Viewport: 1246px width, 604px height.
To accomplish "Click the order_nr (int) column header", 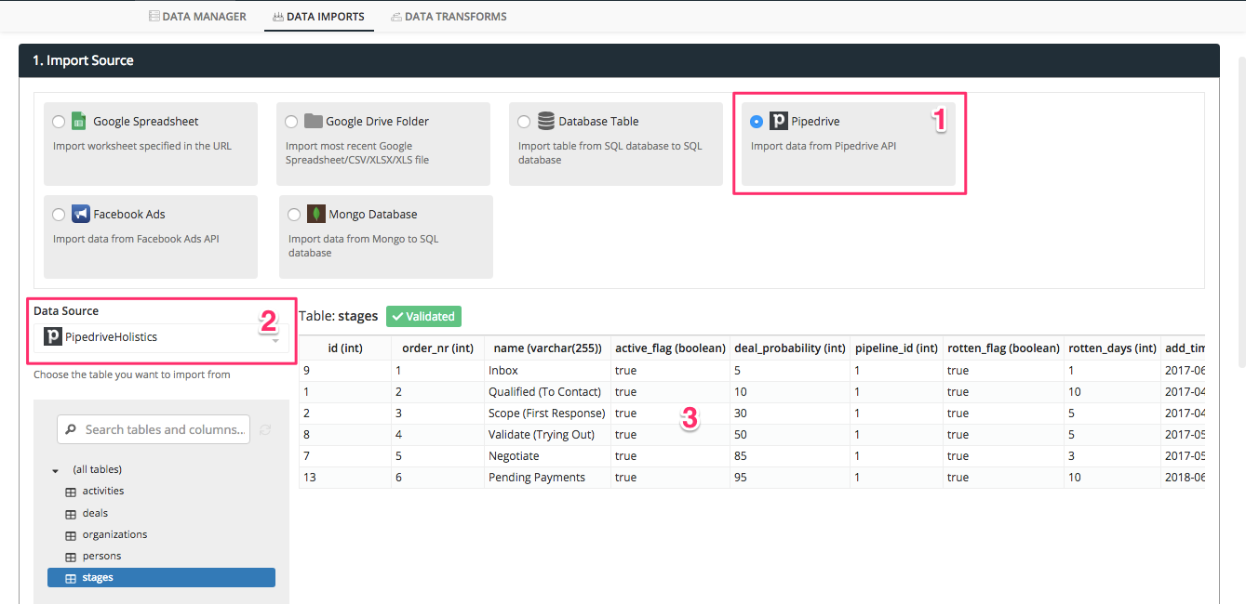I will (438, 348).
